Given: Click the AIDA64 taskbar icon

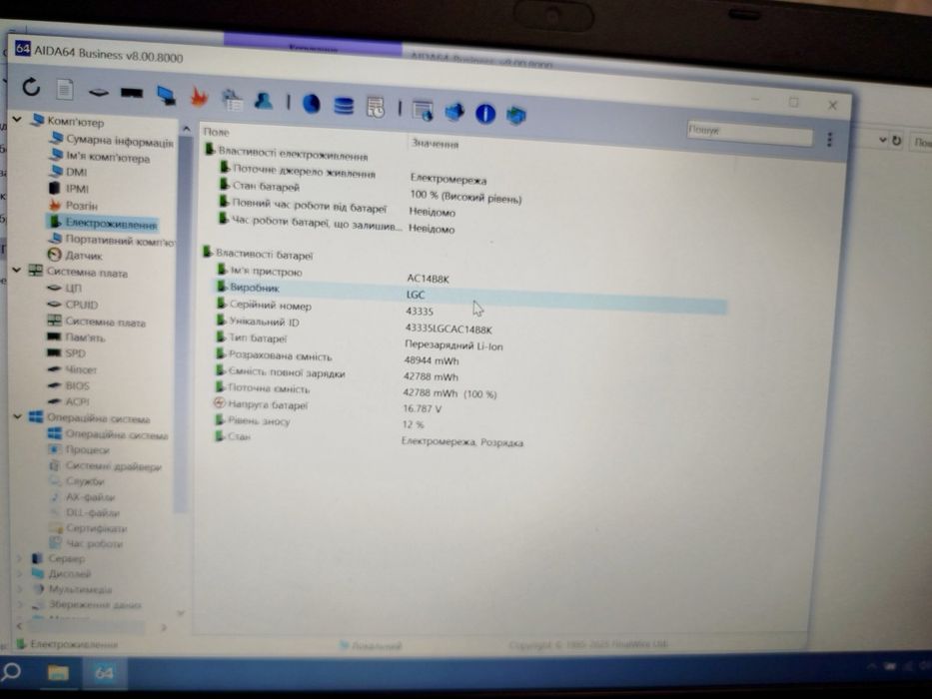Looking at the screenshot, I should 104,673.
